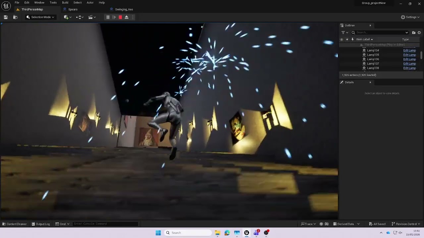The image size is (424, 238).
Task: Open the Selection Mode dropdown
Action: (x=40, y=17)
